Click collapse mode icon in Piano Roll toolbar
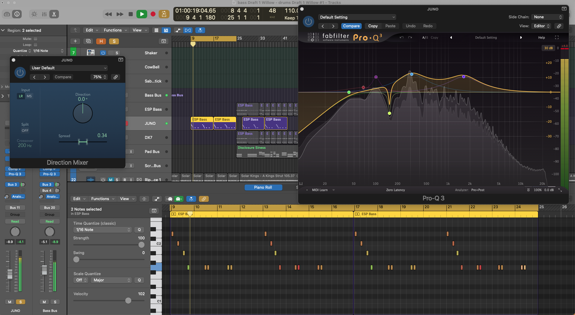Screen dimensions: 575x315 click(144, 199)
